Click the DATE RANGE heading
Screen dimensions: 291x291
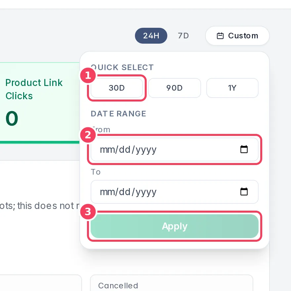pos(118,113)
